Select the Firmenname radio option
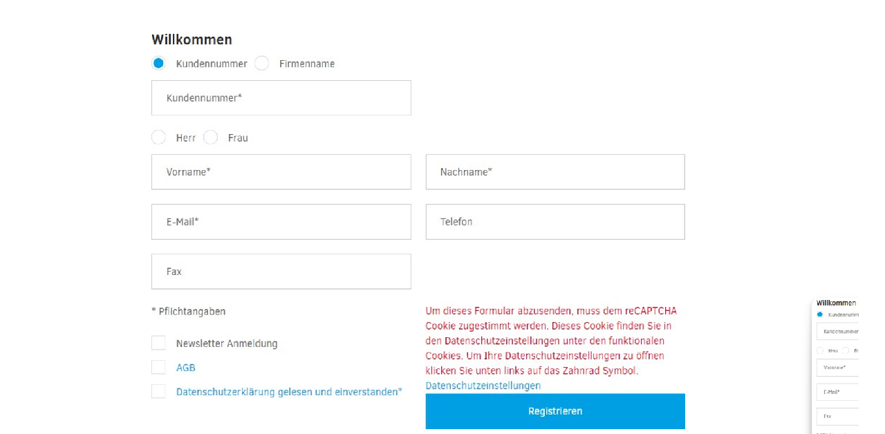The height and width of the screenshot is (434, 885). 262,64
